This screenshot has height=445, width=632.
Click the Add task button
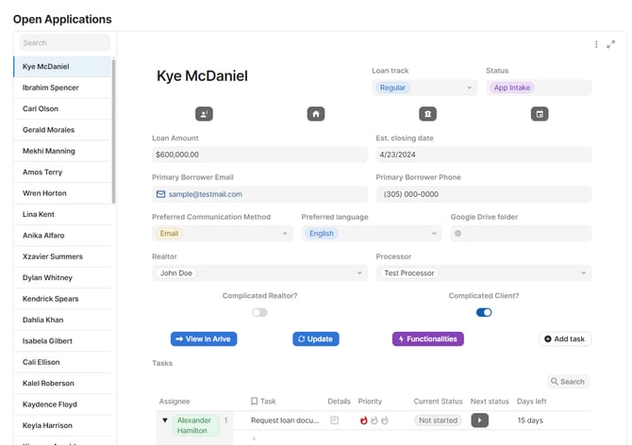coord(565,339)
